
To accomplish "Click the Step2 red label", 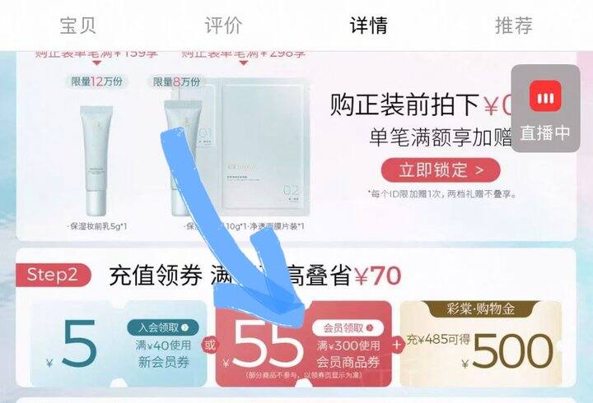I will (53, 275).
